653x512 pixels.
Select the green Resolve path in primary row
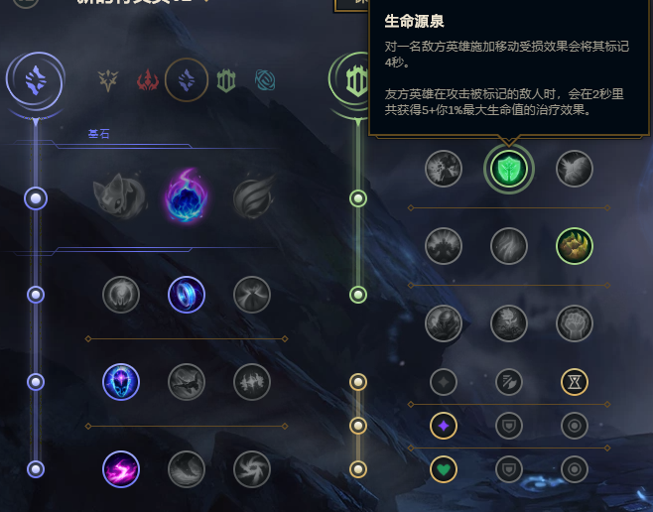click(x=226, y=80)
